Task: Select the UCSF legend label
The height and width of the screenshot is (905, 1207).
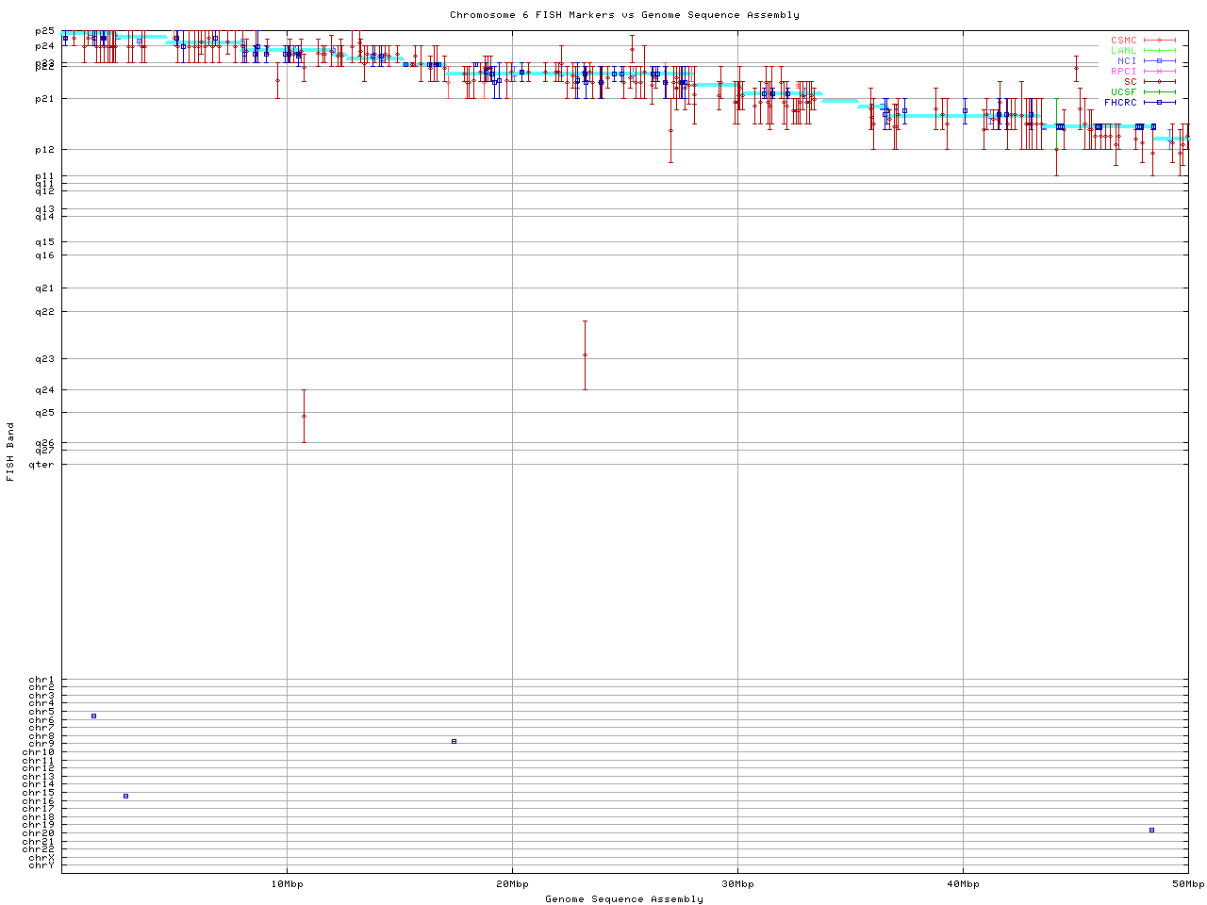Action: coord(1124,91)
